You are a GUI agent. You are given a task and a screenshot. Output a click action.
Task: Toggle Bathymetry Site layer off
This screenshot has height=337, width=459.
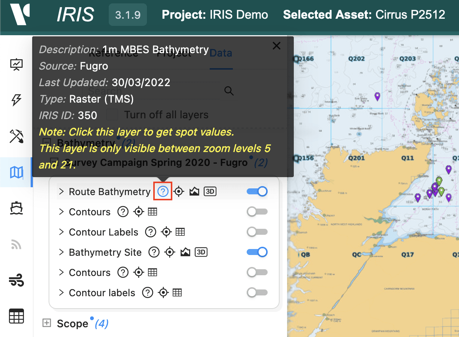coord(257,252)
